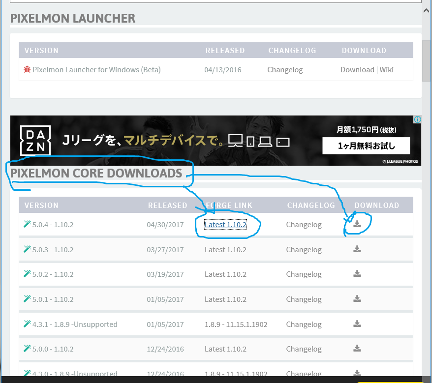Viewport: 432px width, 383px height.
Task: View the Changelog for version 4.3.1
Action: [x=304, y=324]
